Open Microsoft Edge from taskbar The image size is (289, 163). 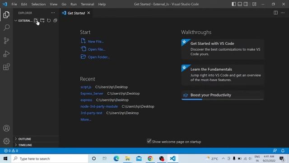tap(116, 158)
